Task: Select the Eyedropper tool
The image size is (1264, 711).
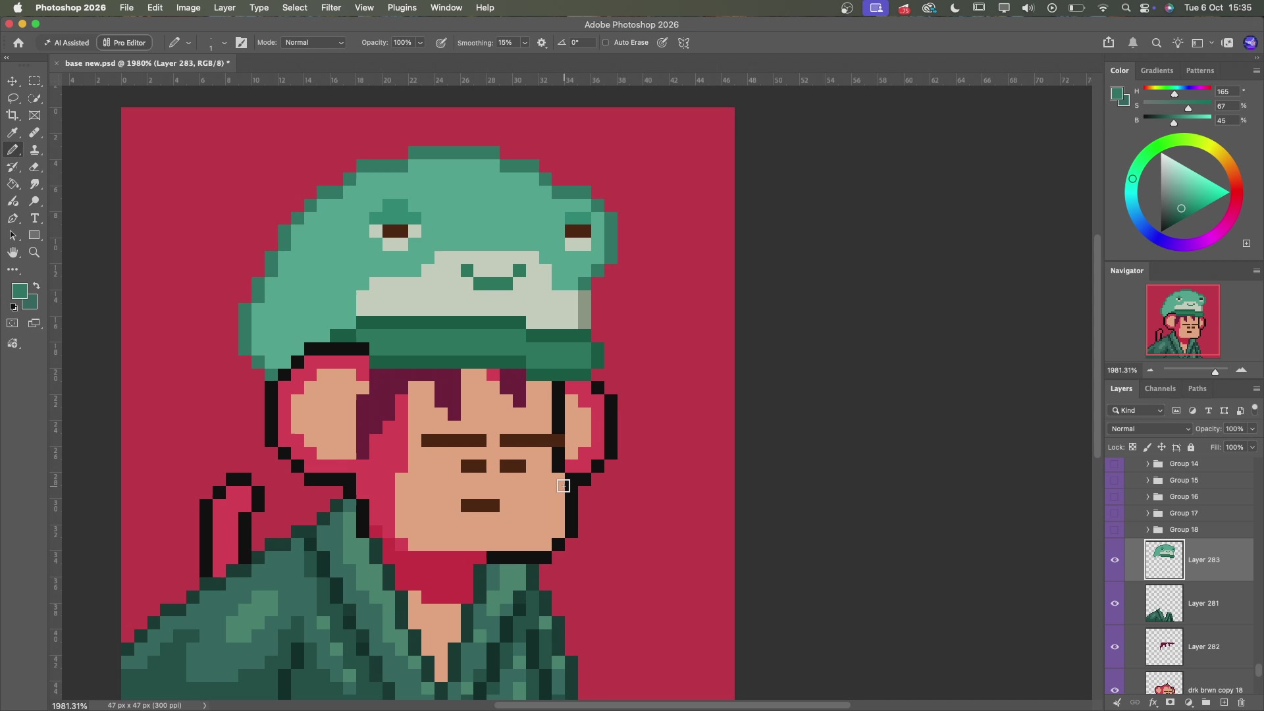Action: tap(13, 132)
